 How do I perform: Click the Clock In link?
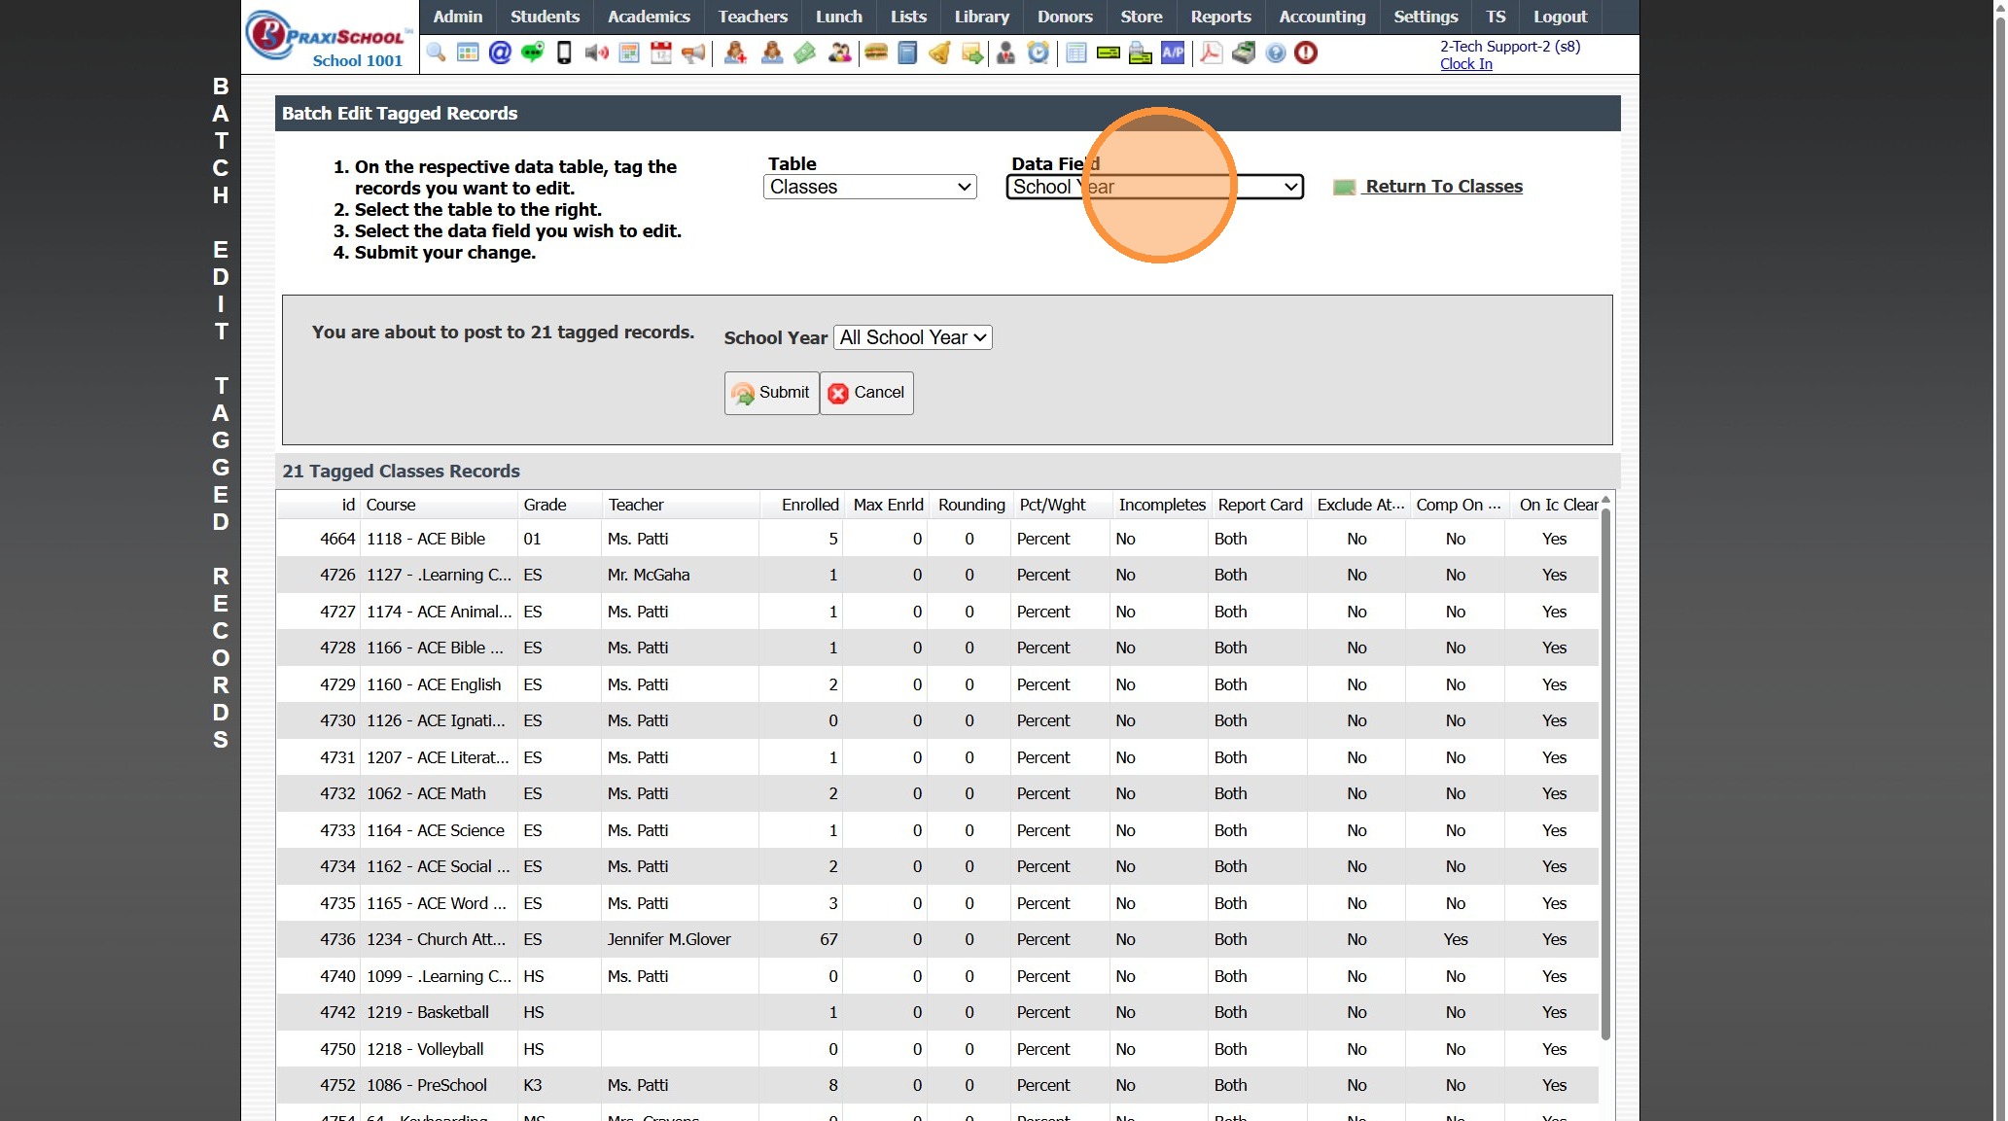click(x=1465, y=64)
